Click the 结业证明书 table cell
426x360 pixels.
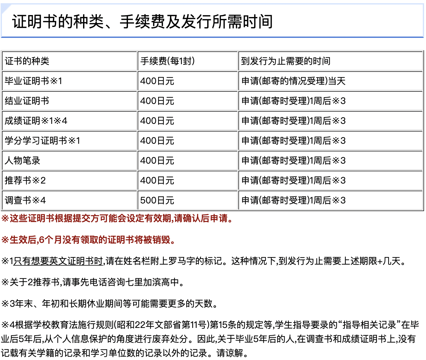pyautogui.click(x=70, y=101)
